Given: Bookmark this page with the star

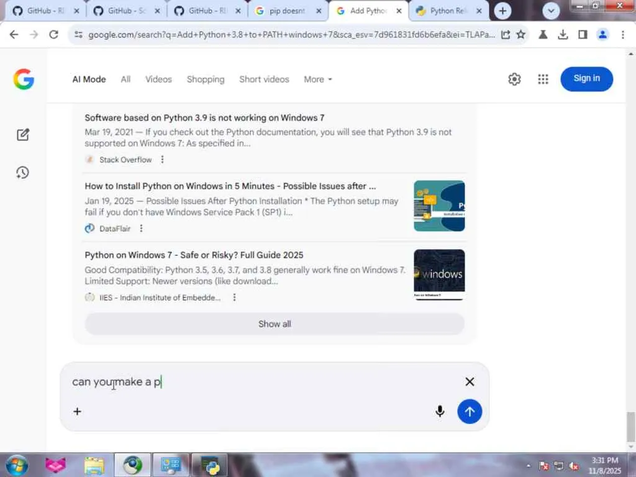Looking at the screenshot, I should pyautogui.click(x=521, y=35).
